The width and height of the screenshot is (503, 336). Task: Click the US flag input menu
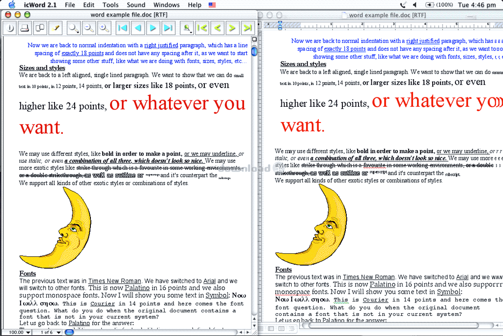212,5
